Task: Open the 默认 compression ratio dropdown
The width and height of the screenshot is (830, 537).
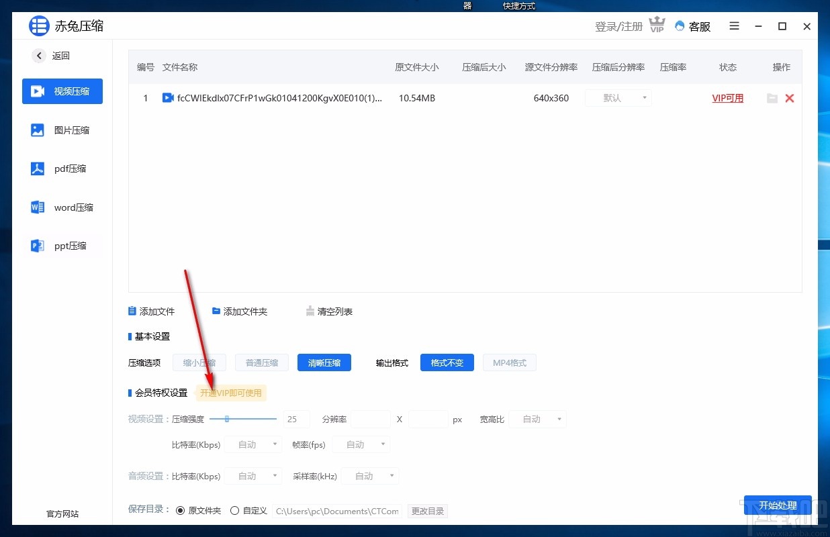Action: tap(617, 98)
